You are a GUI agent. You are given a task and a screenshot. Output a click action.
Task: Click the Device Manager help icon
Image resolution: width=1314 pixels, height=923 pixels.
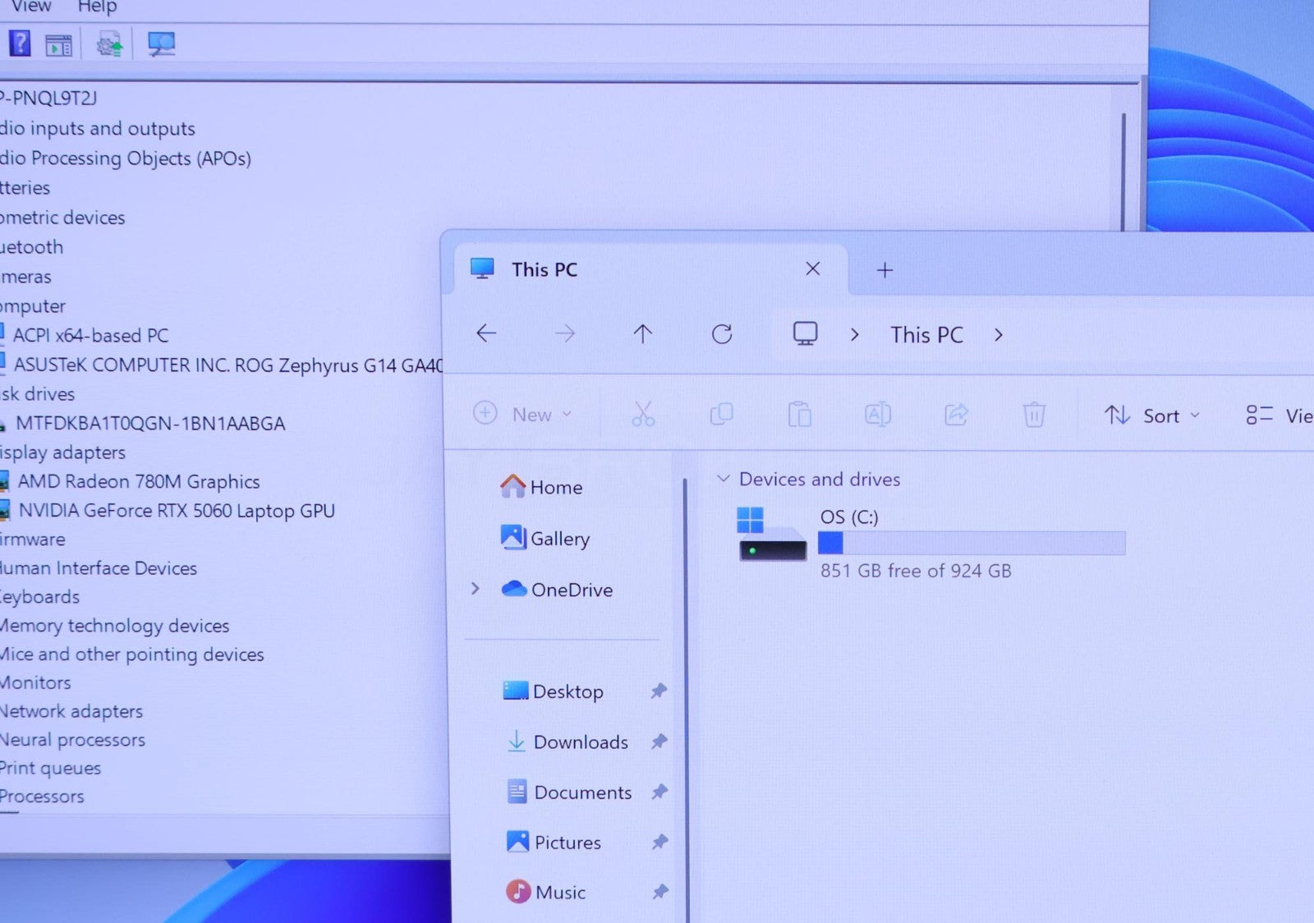click(x=19, y=44)
